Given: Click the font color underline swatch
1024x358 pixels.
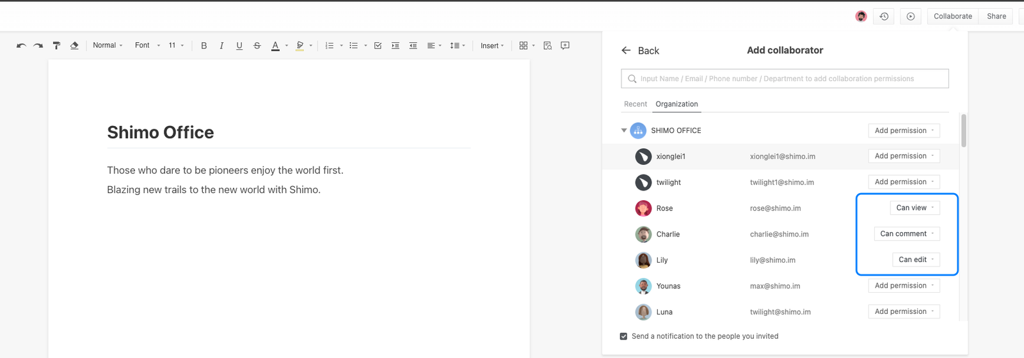Looking at the screenshot, I should (x=275, y=45).
